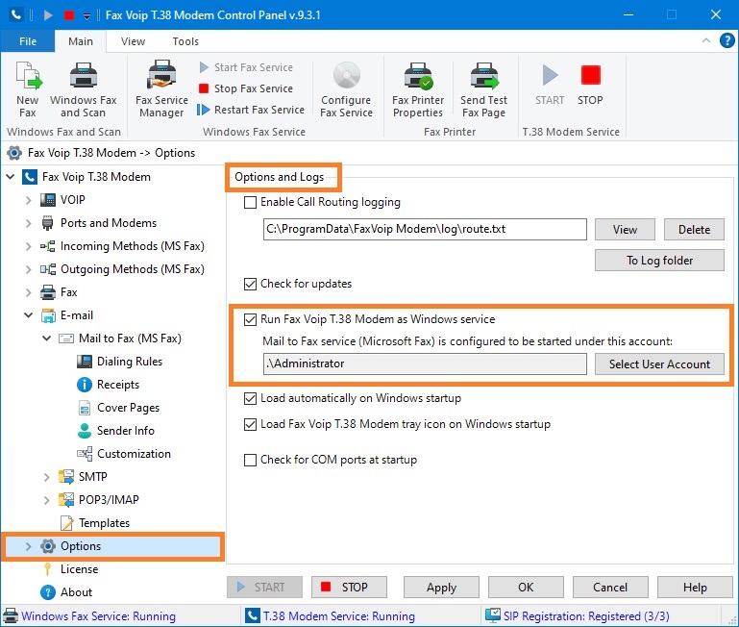The height and width of the screenshot is (627, 739).
Task: Enable Call Routing logging checkbox
Action: (250, 202)
